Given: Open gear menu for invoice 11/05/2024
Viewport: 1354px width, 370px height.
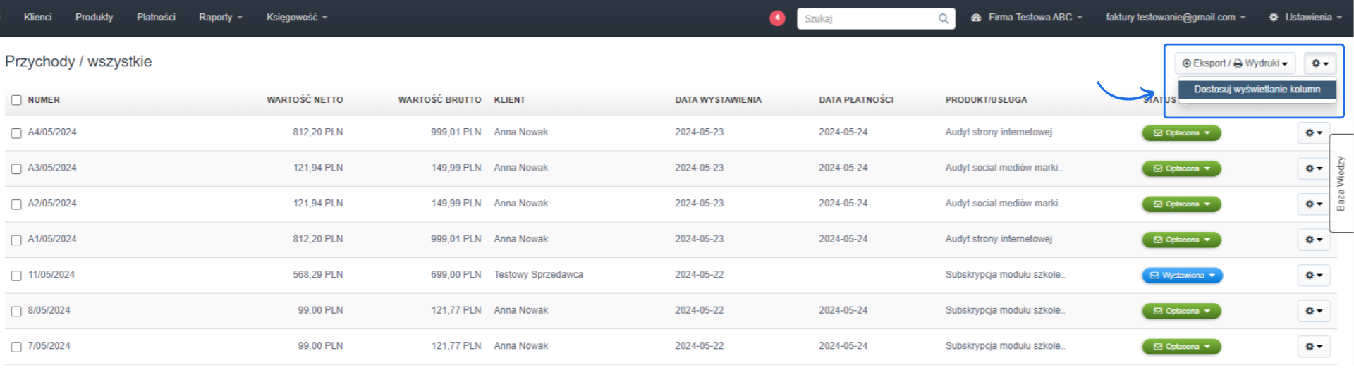Looking at the screenshot, I should (x=1313, y=276).
